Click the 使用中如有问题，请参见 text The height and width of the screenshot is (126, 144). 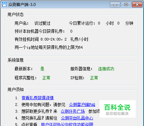43,105
